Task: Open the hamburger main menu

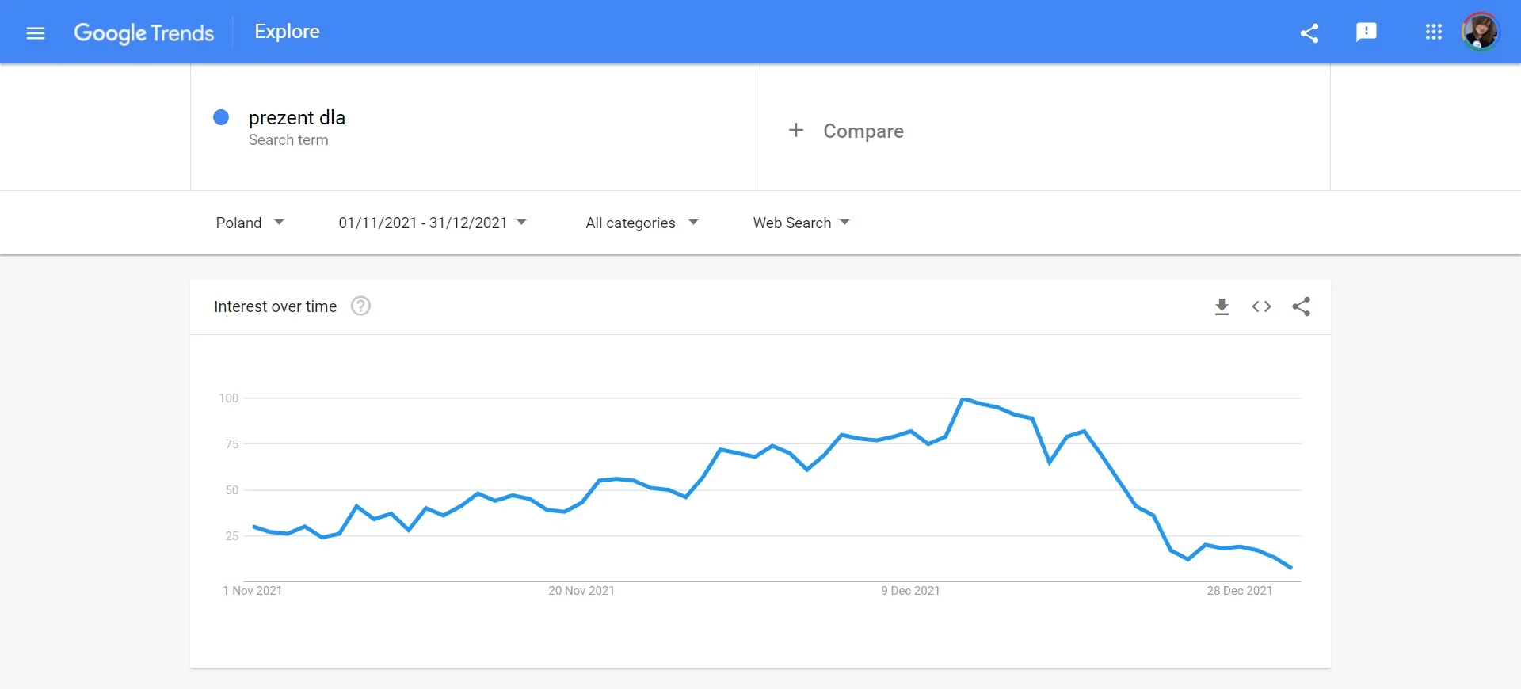Action: point(36,33)
